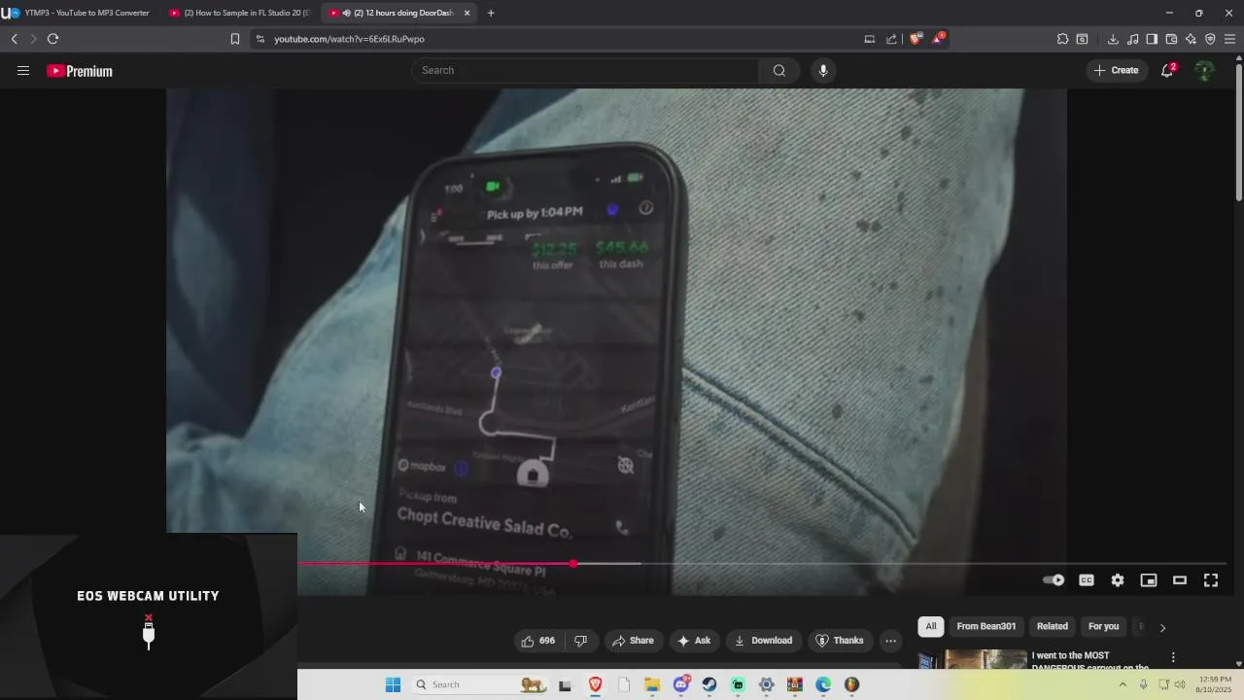Open video settings gear icon

[x=1118, y=580]
